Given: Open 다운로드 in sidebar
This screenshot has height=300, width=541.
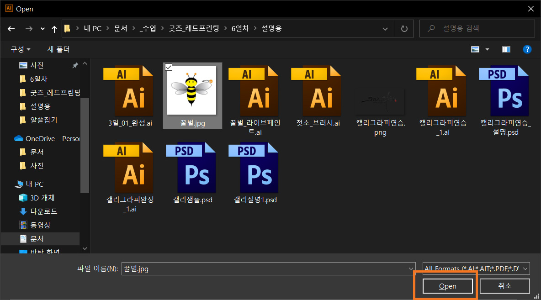Looking at the screenshot, I should [43, 211].
